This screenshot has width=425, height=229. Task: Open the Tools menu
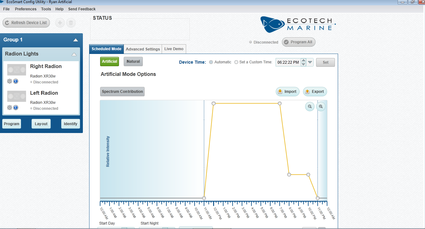click(46, 9)
